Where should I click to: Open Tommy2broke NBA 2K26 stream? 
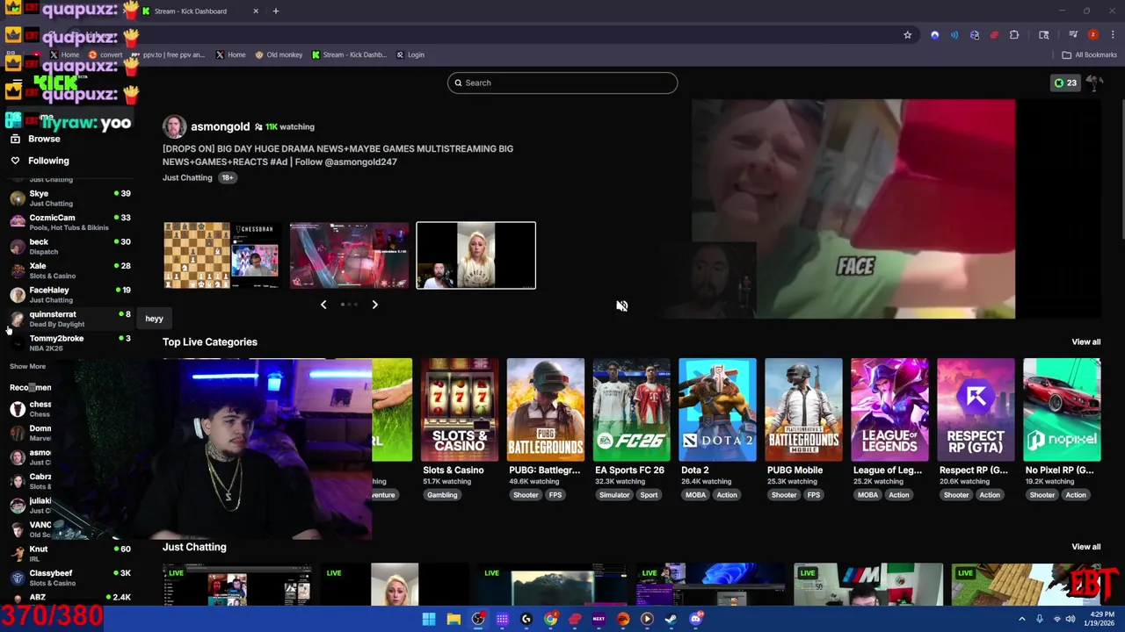click(70, 342)
